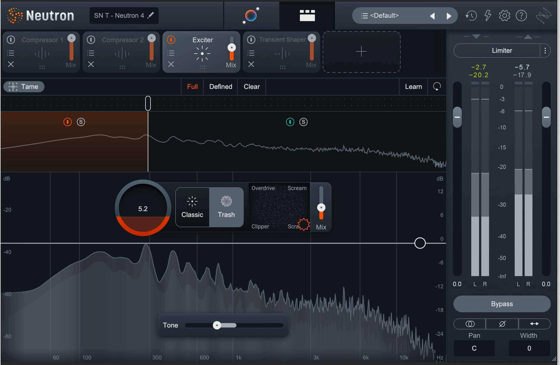Toggle the Tame button
The width and height of the screenshot is (560, 365).
24,86
